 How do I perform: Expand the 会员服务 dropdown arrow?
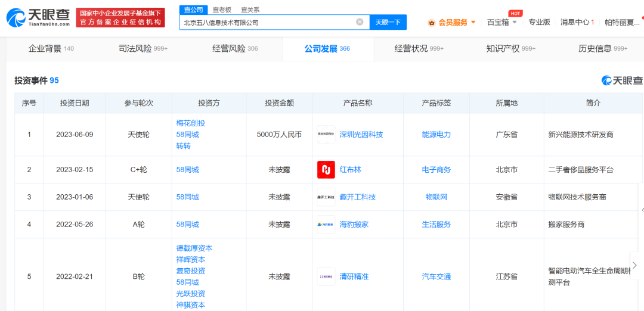[473, 23]
